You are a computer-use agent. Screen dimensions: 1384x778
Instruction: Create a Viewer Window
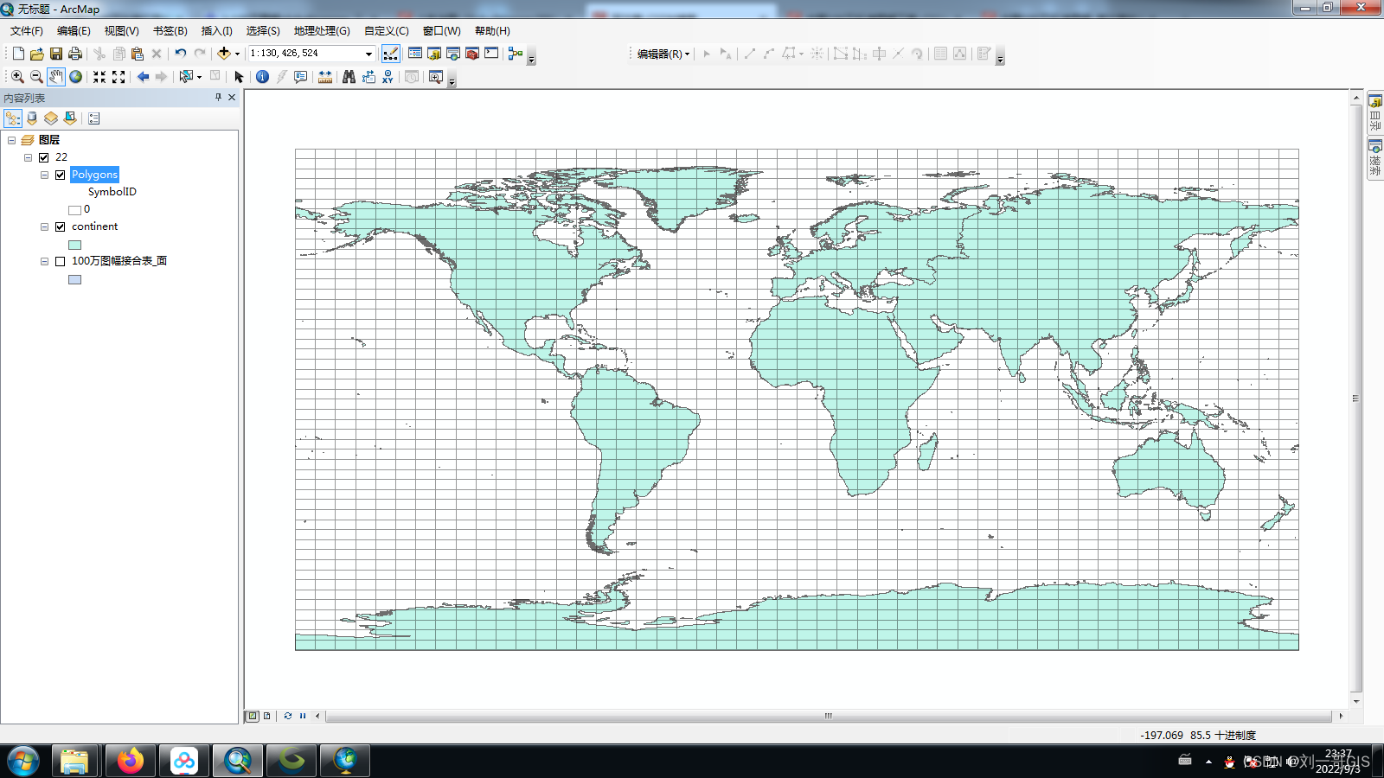(436, 77)
